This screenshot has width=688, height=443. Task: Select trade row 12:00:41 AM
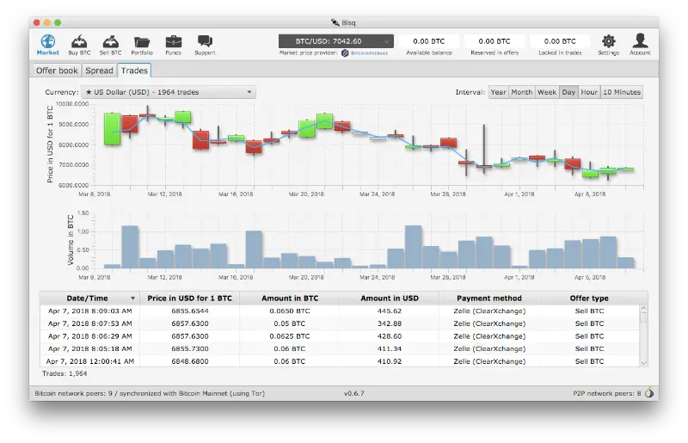click(x=340, y=361)
